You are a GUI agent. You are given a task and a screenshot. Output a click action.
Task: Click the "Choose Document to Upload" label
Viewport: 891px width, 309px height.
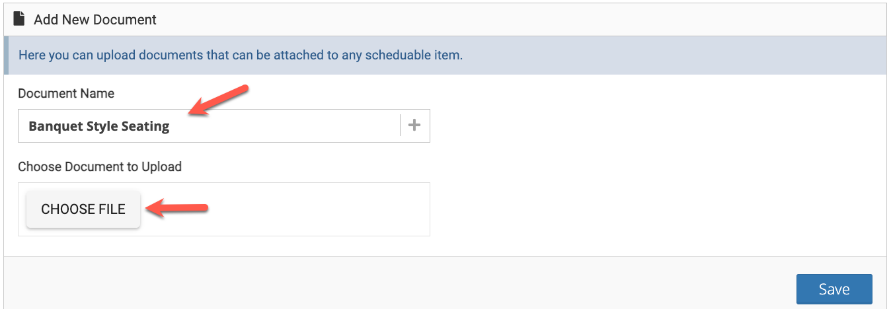[100, 167]
